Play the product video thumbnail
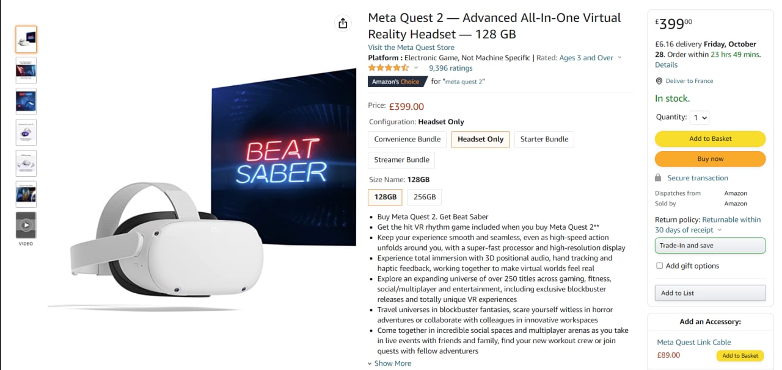The height and width of the screenshot is (370, 782). click(26, 225)
